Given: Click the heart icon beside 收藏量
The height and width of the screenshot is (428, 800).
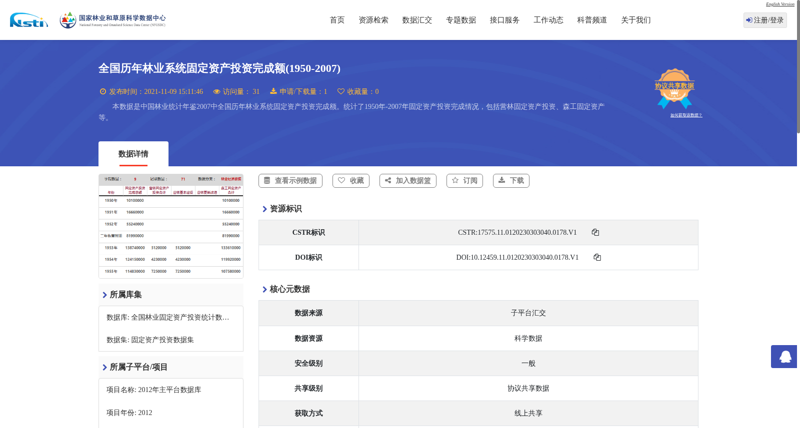Looking at the screenshot, I should tap(341, 91).
